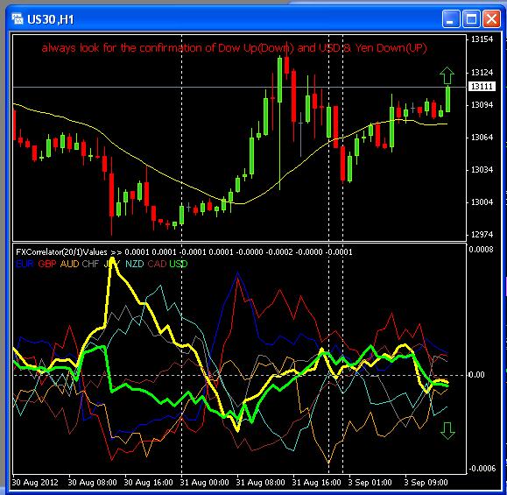Click the 0.0008 indicator scale label
This screenshot has width=507, height=495.
(x=481, y=250)
